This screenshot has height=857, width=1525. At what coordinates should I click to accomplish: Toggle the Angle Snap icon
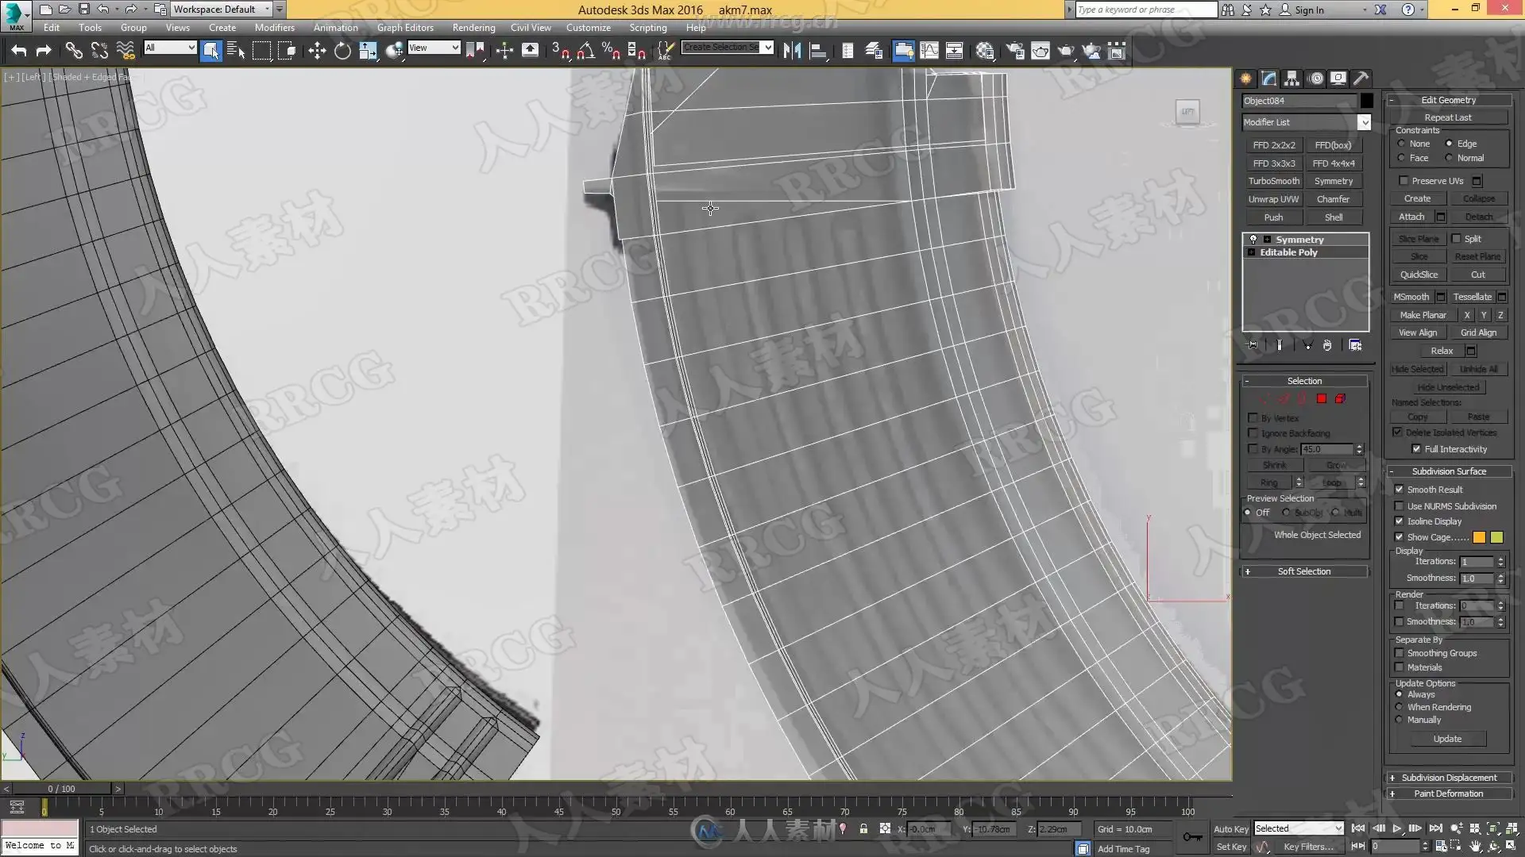point(586,52)
